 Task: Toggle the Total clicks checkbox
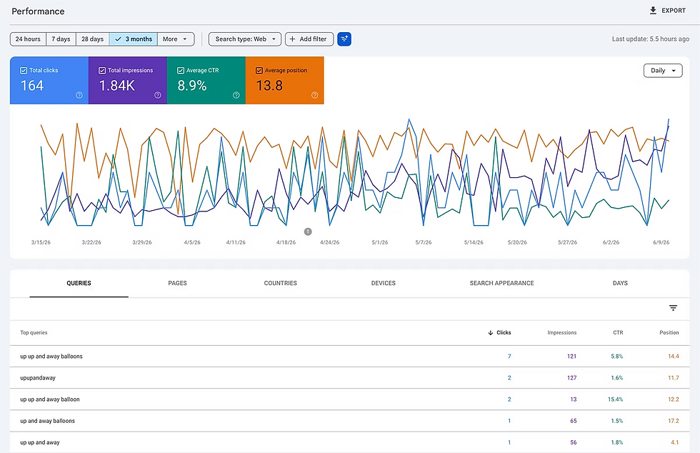(x=24, y=70)
